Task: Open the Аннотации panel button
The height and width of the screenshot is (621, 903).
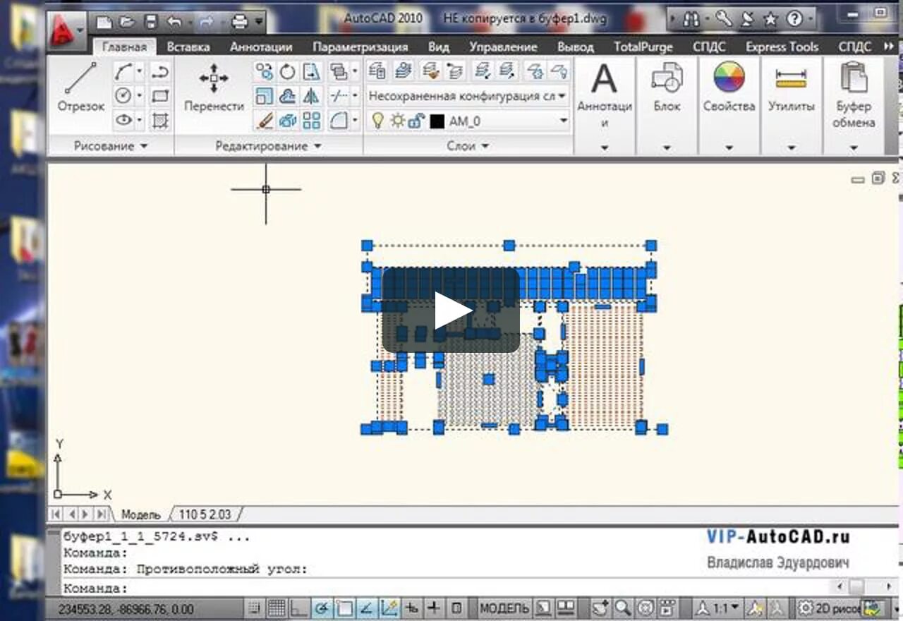Action: tap(604, 106)
